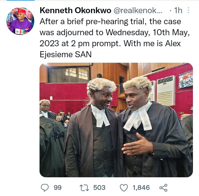This screenshot has height=196, width=199.
Task: Open the reply speech bubble icon
Action: pos(45,187)
